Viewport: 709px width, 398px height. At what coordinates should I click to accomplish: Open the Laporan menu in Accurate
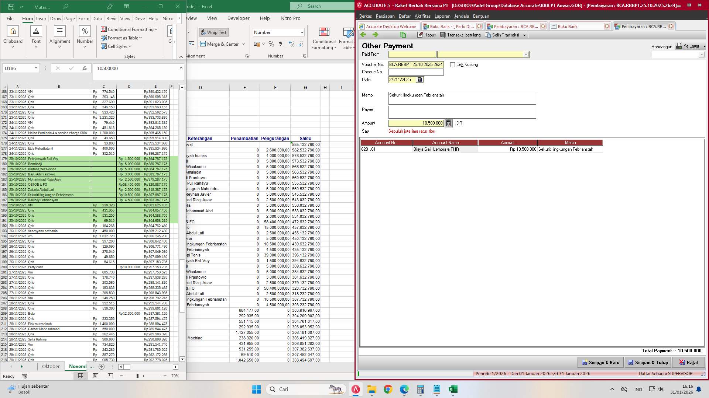point(442,16)
